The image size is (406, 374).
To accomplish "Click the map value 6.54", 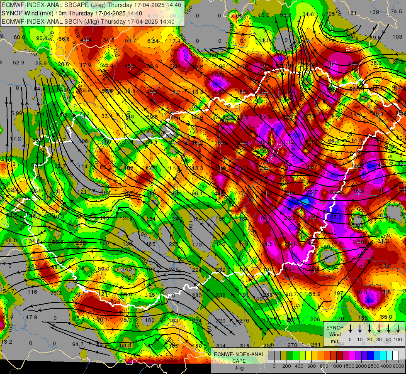I will click(153, 41).
